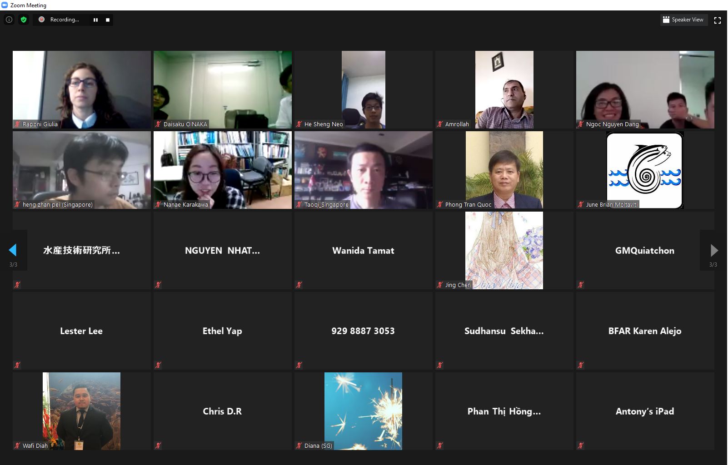The image size is (728, 465).
Task: Select June Brian Moltaviti fish logo tile
Action: pyautogui.click(x=645, y=170)
